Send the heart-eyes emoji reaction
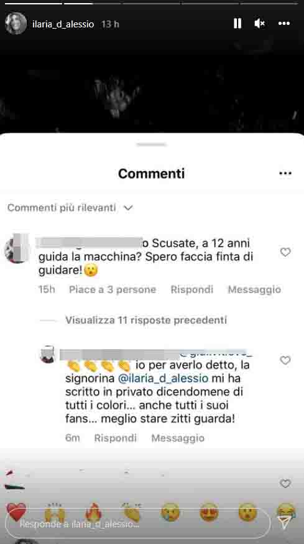Screen dimensions: 304x544 point(209,512)
